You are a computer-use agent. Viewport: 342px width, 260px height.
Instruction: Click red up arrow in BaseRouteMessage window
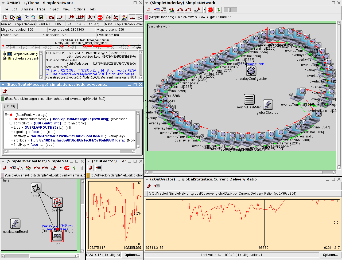(x=5, y=92)
